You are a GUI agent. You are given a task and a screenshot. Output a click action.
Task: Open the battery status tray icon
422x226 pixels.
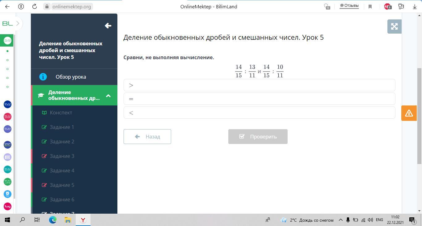point(356,220)
